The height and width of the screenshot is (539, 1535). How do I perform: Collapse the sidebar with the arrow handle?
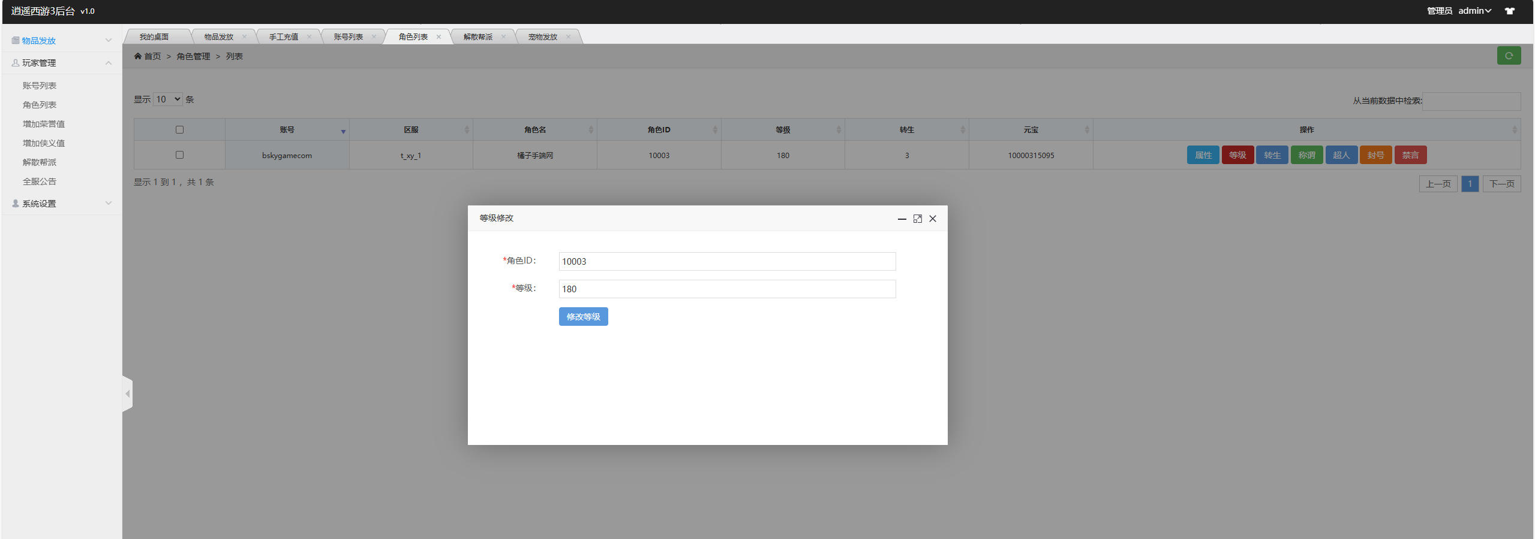(127, 393)
